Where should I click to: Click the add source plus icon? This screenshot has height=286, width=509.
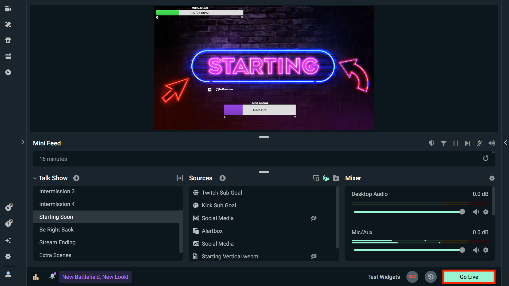click(x=222, y=178)
